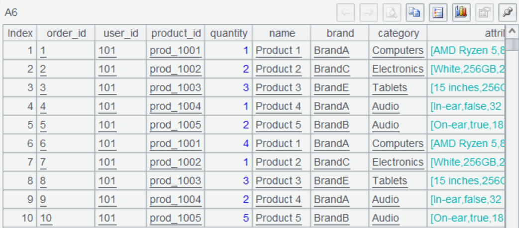Open order_id link 3
This screenshot has height=228, width=519.
click(x=43, y=88)
